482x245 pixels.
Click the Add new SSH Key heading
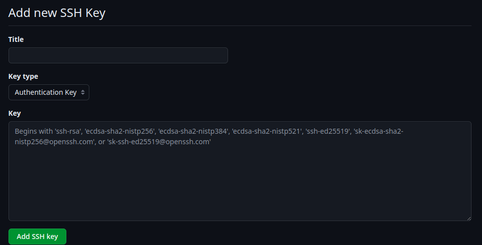click(57, 12)
